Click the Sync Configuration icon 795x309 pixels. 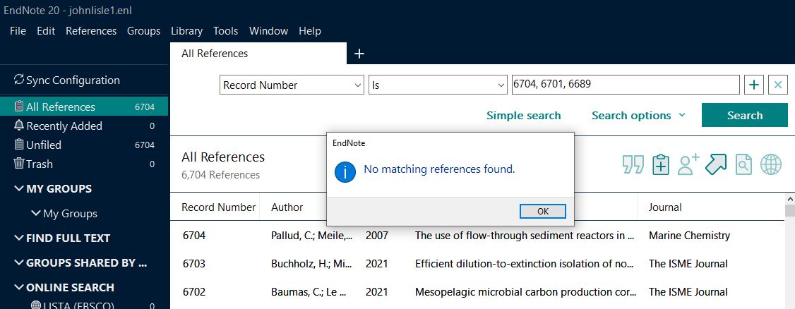tap(19, 80)
